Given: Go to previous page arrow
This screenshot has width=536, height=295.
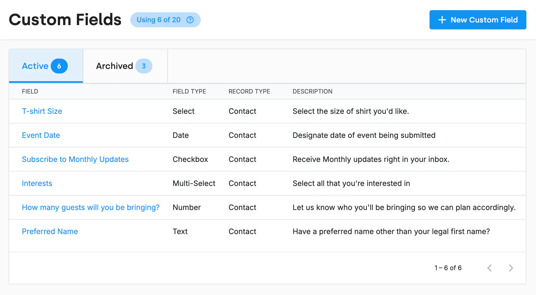Looking at the screenshot, I should click(489, 268).
